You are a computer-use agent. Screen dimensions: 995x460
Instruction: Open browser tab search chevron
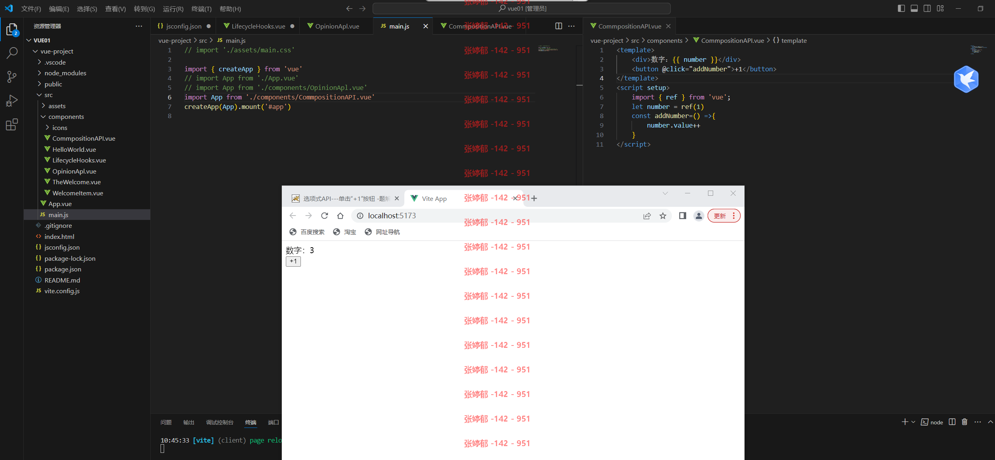(665, 193)
